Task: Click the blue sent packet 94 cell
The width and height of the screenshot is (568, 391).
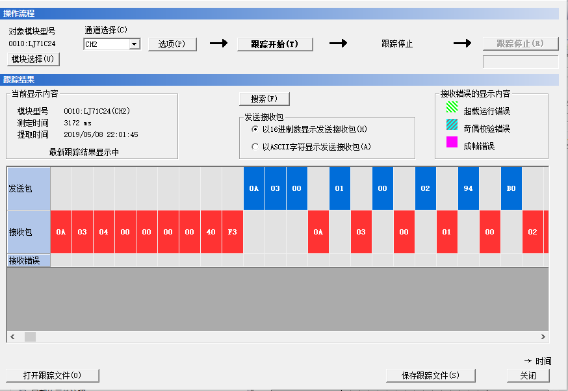Action: click(x=469, y=188)
